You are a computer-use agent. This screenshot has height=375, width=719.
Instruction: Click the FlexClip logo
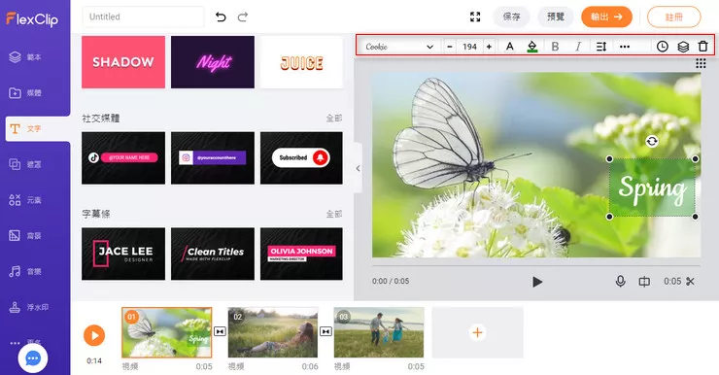32,18
